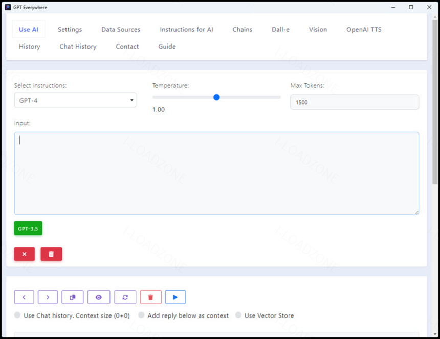Click the Temperature slider handle
440x339 pixels.
(x=216, y=97)
